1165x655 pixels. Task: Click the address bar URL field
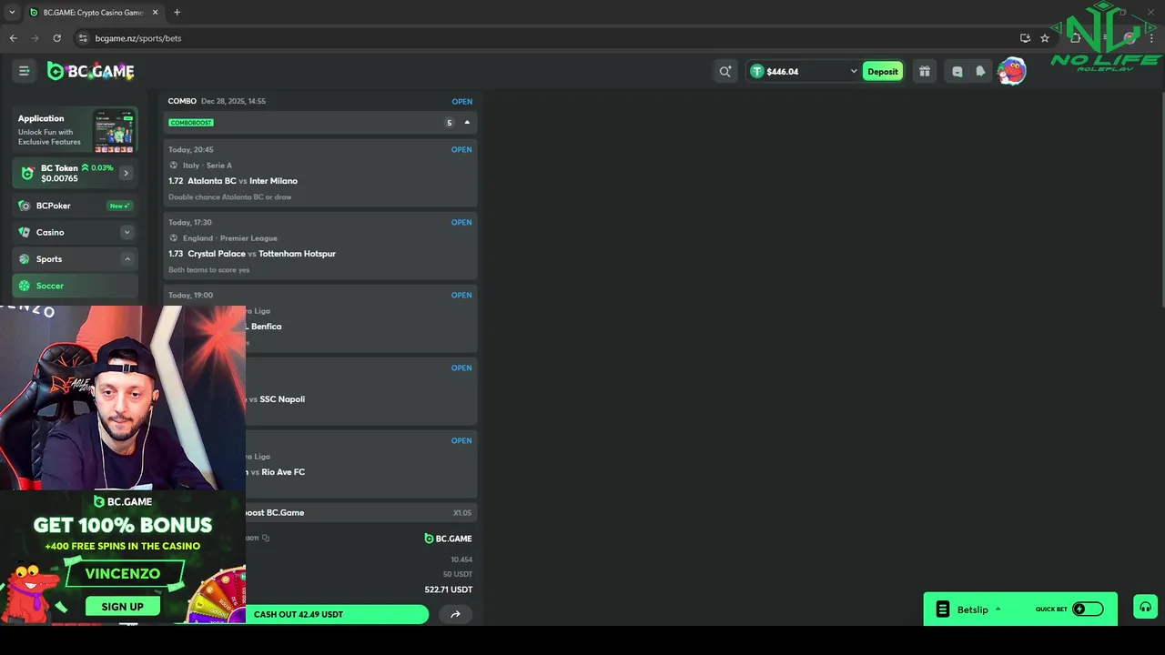tap(546, 38)
